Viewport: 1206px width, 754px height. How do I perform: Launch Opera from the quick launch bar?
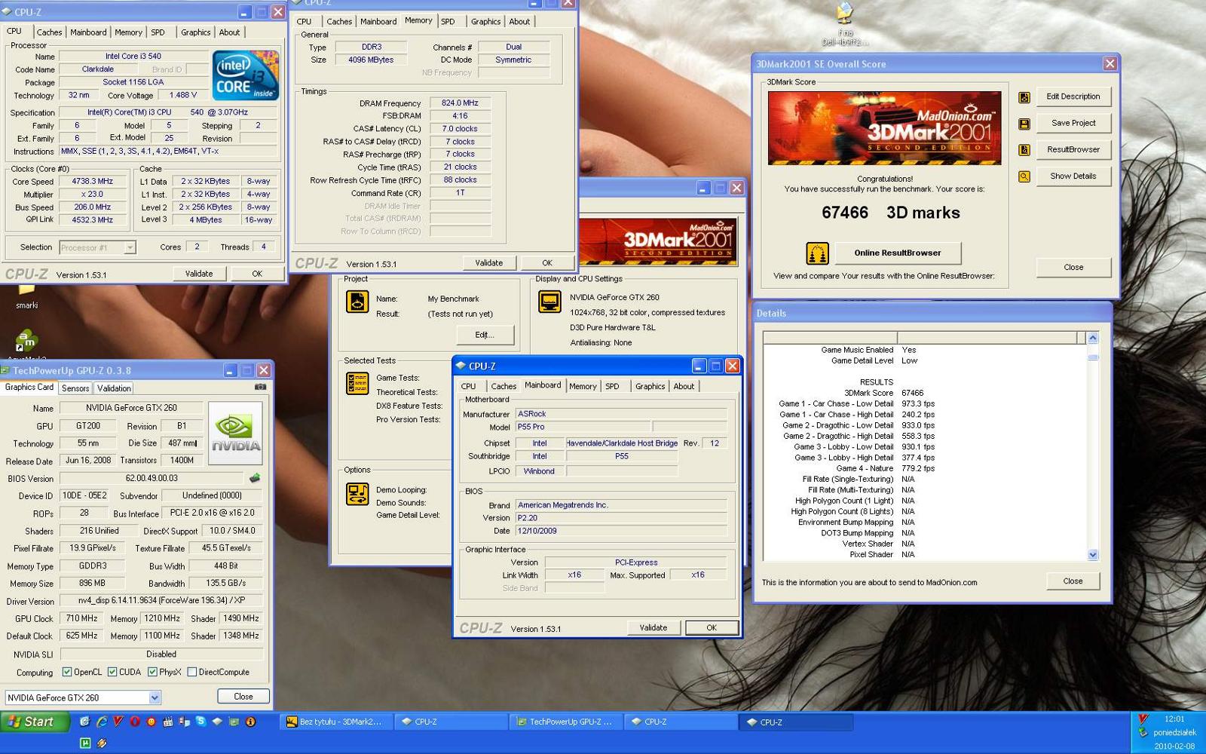135,722
